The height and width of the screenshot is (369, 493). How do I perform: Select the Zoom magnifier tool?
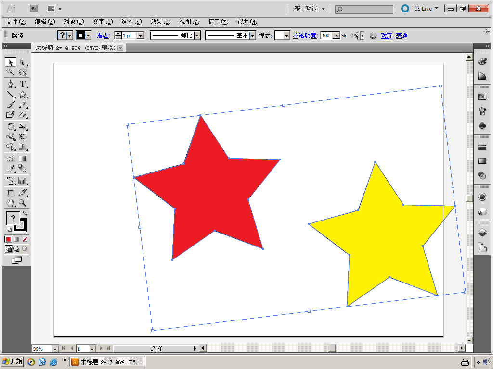[22, 203]
